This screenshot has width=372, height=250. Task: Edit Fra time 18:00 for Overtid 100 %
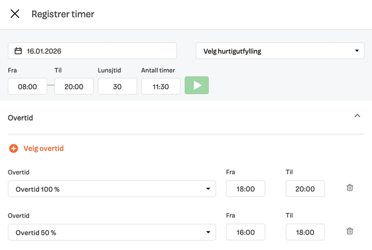click(245, 189)
